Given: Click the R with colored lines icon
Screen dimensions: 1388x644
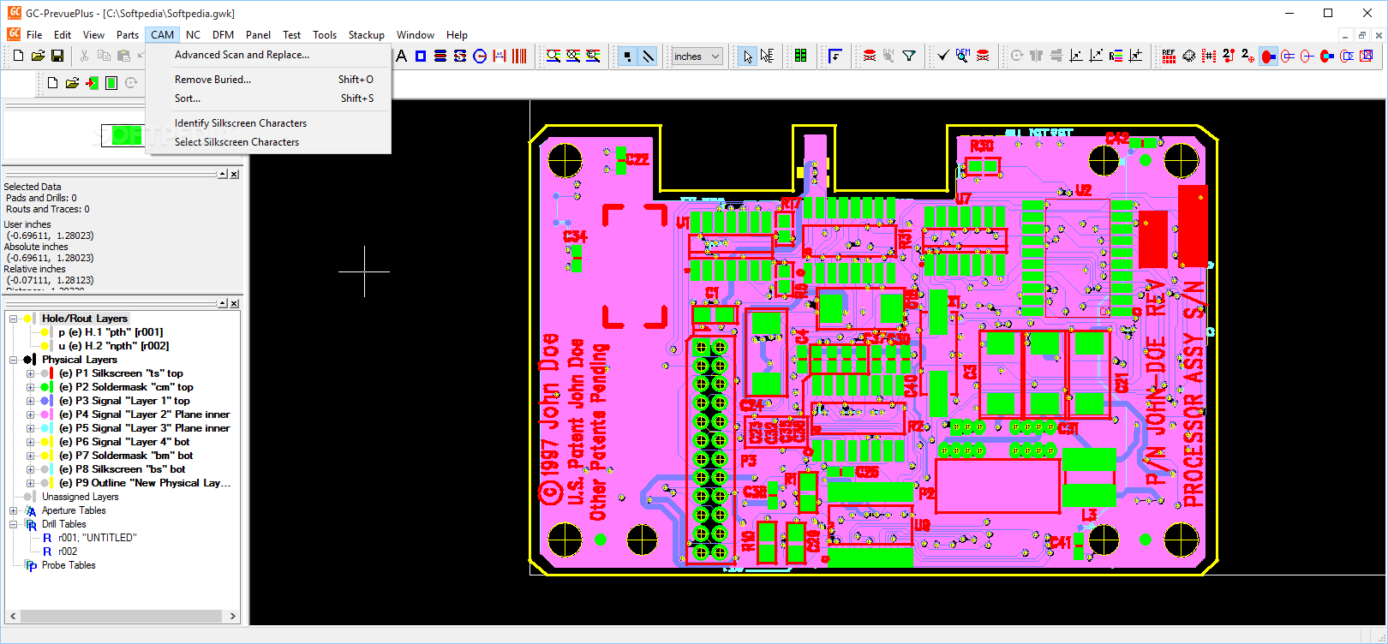Looking at the screenshot, I should pyautogui.click(x=1116, y=56).
